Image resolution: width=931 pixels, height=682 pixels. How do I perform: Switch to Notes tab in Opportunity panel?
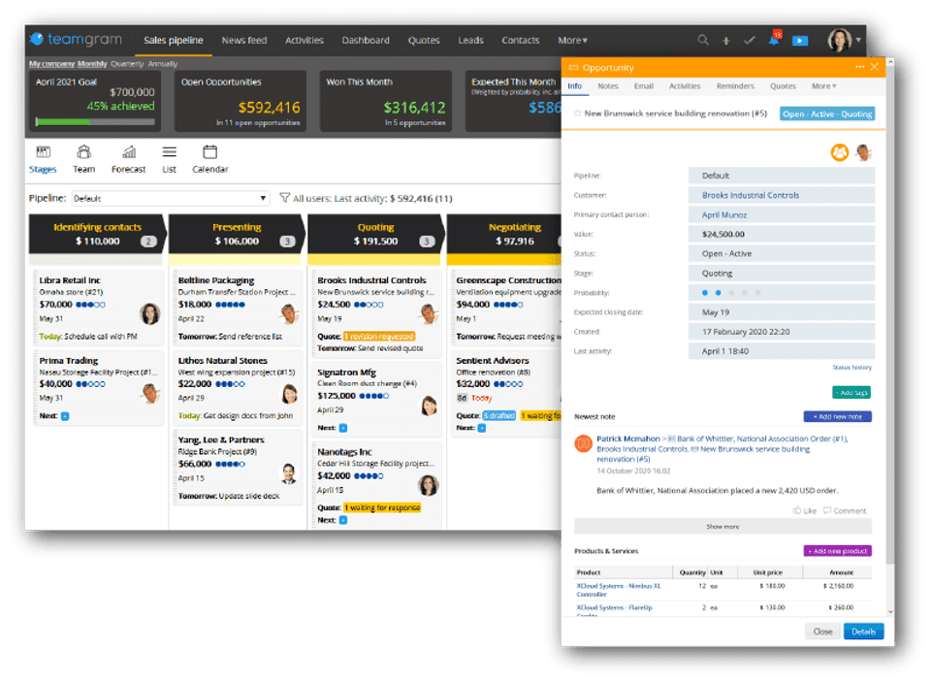pos(607,86)
